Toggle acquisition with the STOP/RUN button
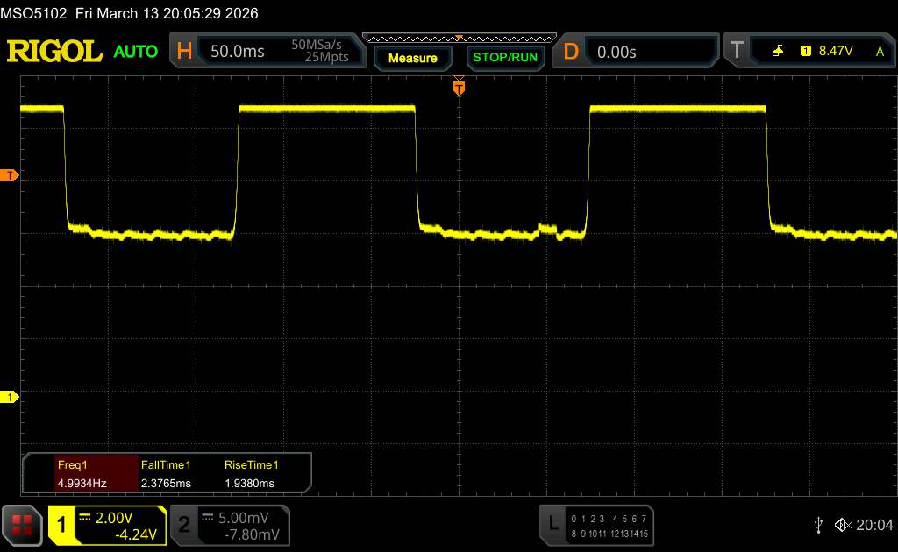 [x=503, y=58]
